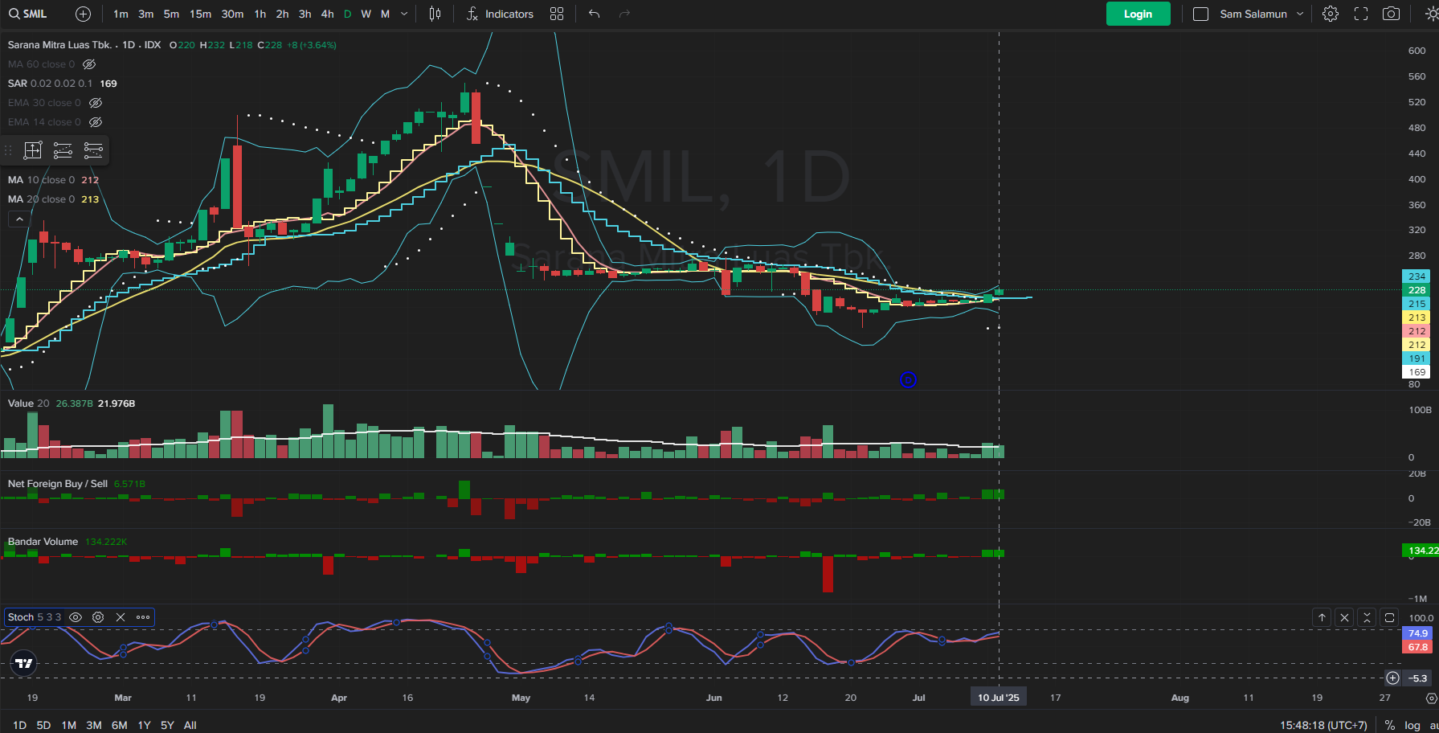
Task: Click the Value 20 indicator label
Action: coord(28,403)
